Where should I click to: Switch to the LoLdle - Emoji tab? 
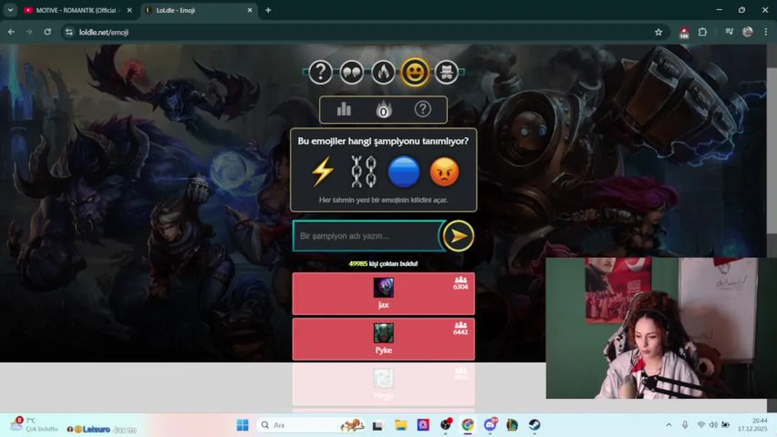pos(198,10)
